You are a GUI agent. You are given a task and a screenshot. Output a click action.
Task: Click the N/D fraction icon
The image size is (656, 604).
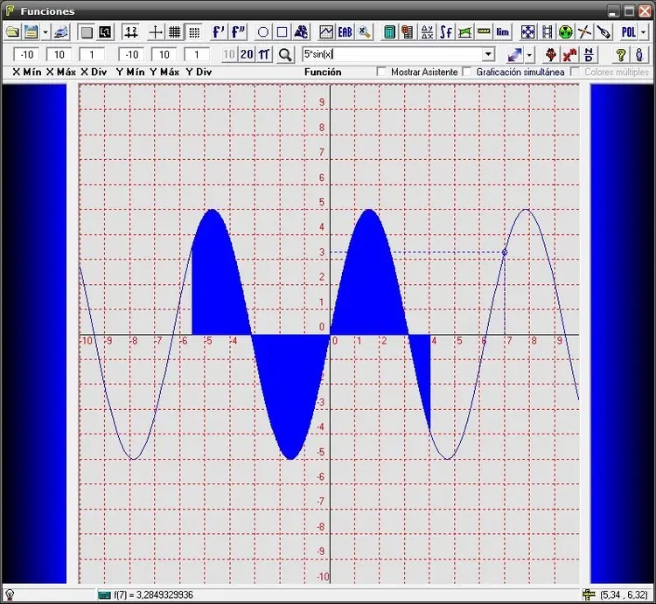click(x=589, y=55)
